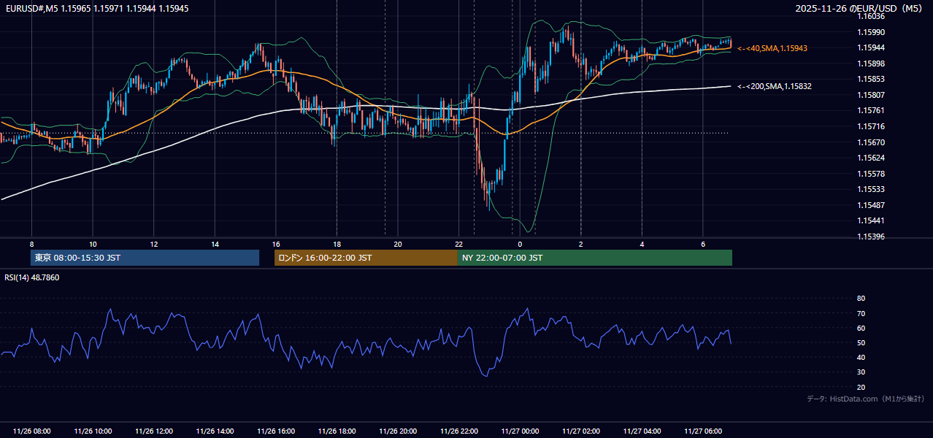Viewport: 933px width, 438px height.
Task: Click the 東京 08:00-15:30 JST session bar
Action: point(145,258)
